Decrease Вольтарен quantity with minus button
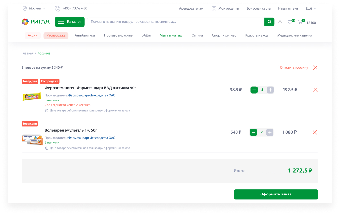The height and width of the screenshot is (215, 340). click(x=253, y=132)
